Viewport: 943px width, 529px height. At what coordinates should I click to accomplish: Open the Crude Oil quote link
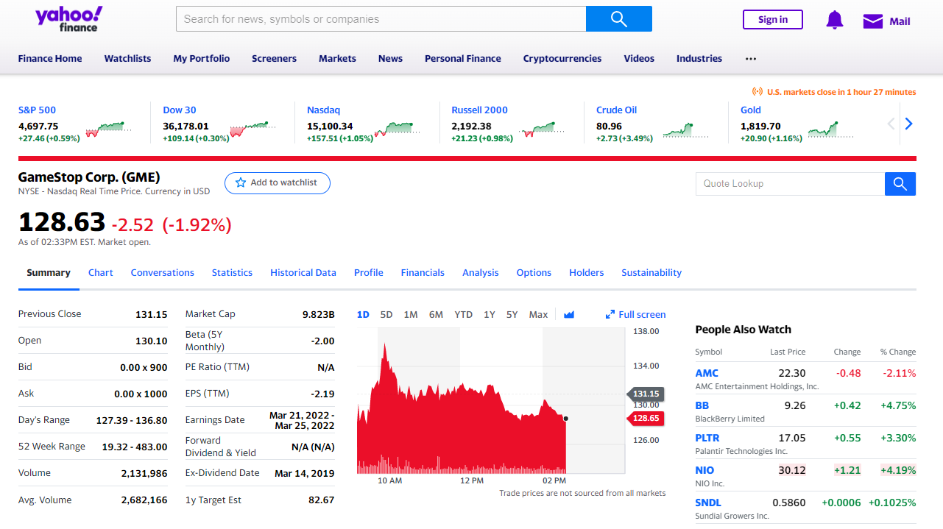pyautogui.click(x=616, y=110)
